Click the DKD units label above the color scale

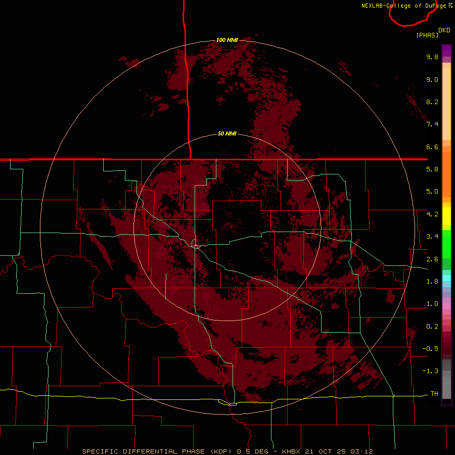[x=444, y=30]
